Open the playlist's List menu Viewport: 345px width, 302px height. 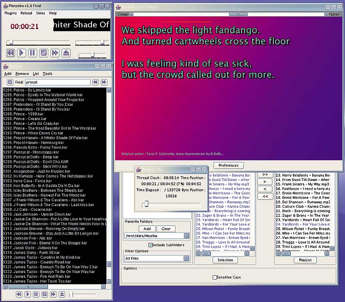pyautogui.click(x=36, y=73)
